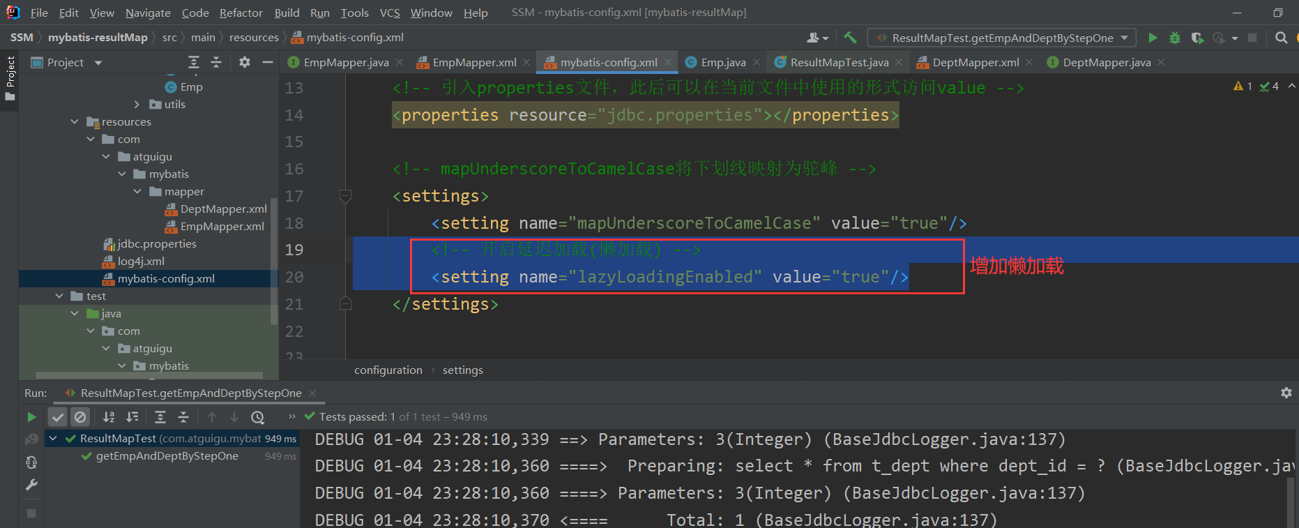This screenshot has height=528, width=1299.
Task: Go to next failed test arrow
Action: 234,417
